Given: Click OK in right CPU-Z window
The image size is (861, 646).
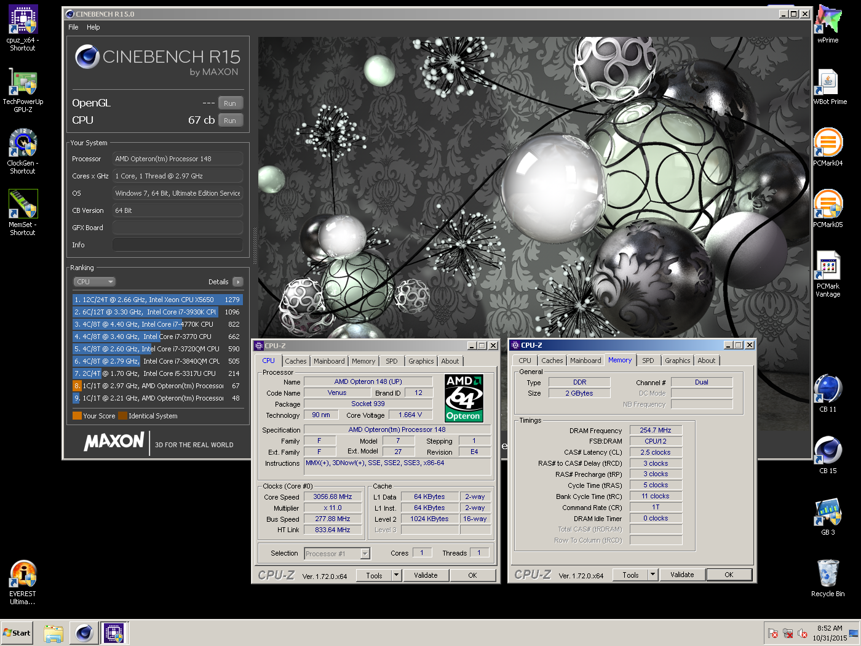Looking at the screenshot, I should pyautogui.click(x=729, y=575).
